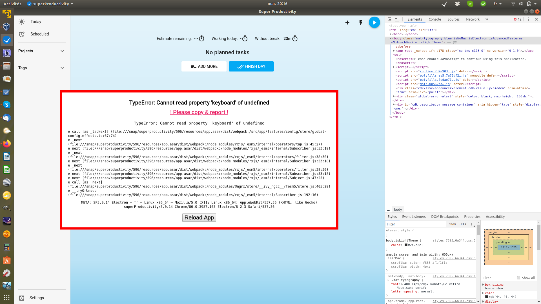Select the Inspect element picker tool
The image size is (541, 304).
point(389,19)
